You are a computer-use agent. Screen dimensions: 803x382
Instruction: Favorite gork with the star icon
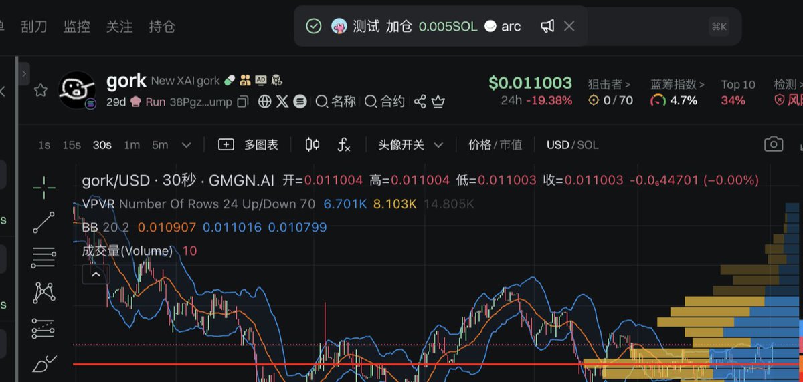pos(41,91)
